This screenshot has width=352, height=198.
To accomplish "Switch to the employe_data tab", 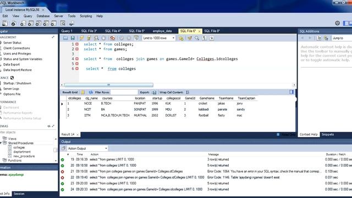I will (162, 31).
